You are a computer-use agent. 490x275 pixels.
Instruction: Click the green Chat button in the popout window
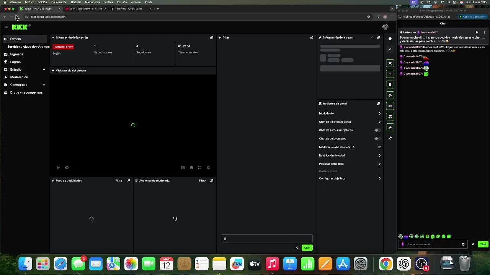[483, 244]
